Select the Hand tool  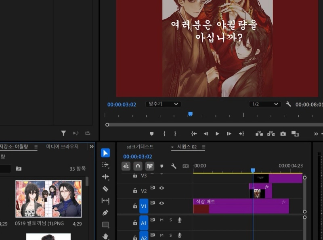tap(105, 236)
